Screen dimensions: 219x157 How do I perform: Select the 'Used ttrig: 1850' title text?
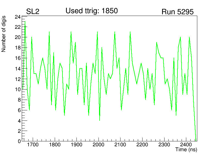(x=91, y=11)
